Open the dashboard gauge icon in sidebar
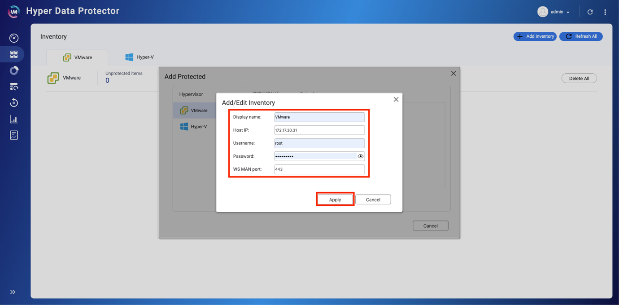Viewport: 619px width, 305px height. click(x=14, y=38)
